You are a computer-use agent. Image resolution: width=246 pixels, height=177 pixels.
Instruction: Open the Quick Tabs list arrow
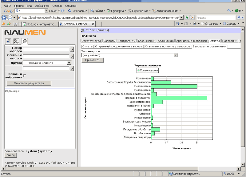pos(20,24)
